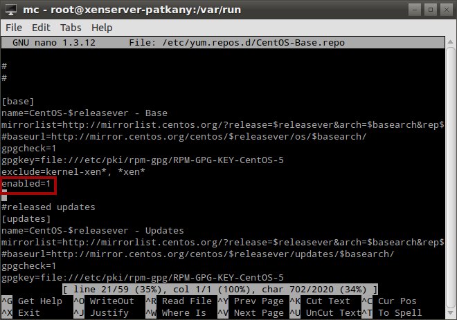Click the ^Y Prev Page shortcut

tap(251, 301)
